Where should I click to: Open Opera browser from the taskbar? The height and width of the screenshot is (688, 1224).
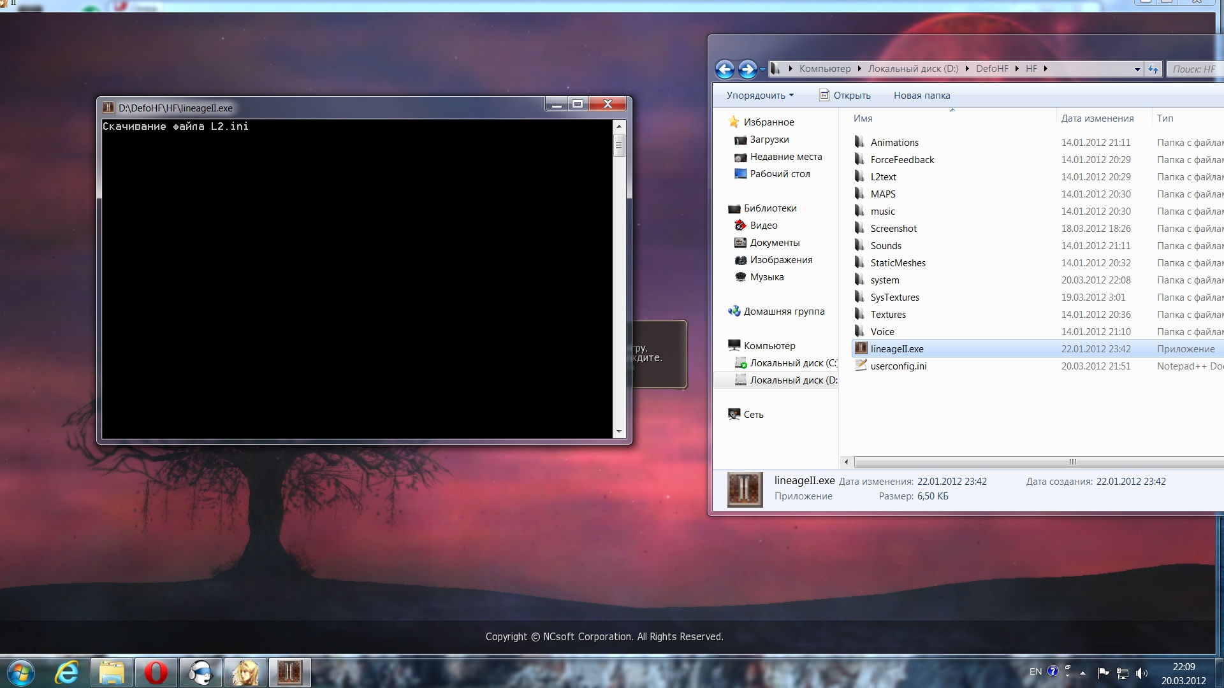point(156,673)
